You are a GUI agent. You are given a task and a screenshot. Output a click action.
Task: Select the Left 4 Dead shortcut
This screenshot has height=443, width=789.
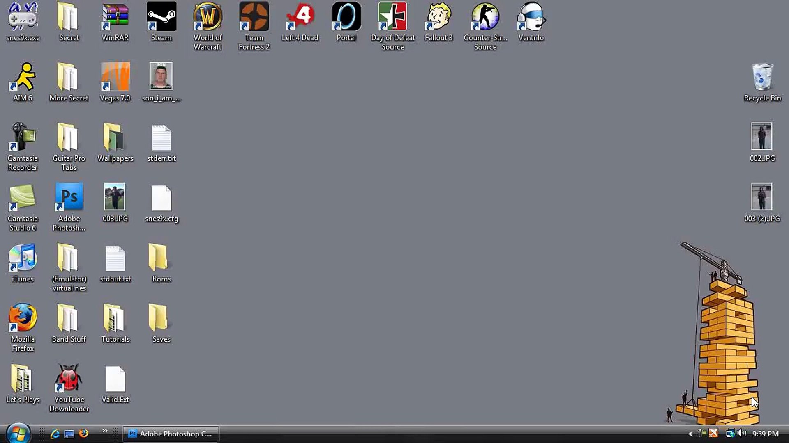coord(300,17)
